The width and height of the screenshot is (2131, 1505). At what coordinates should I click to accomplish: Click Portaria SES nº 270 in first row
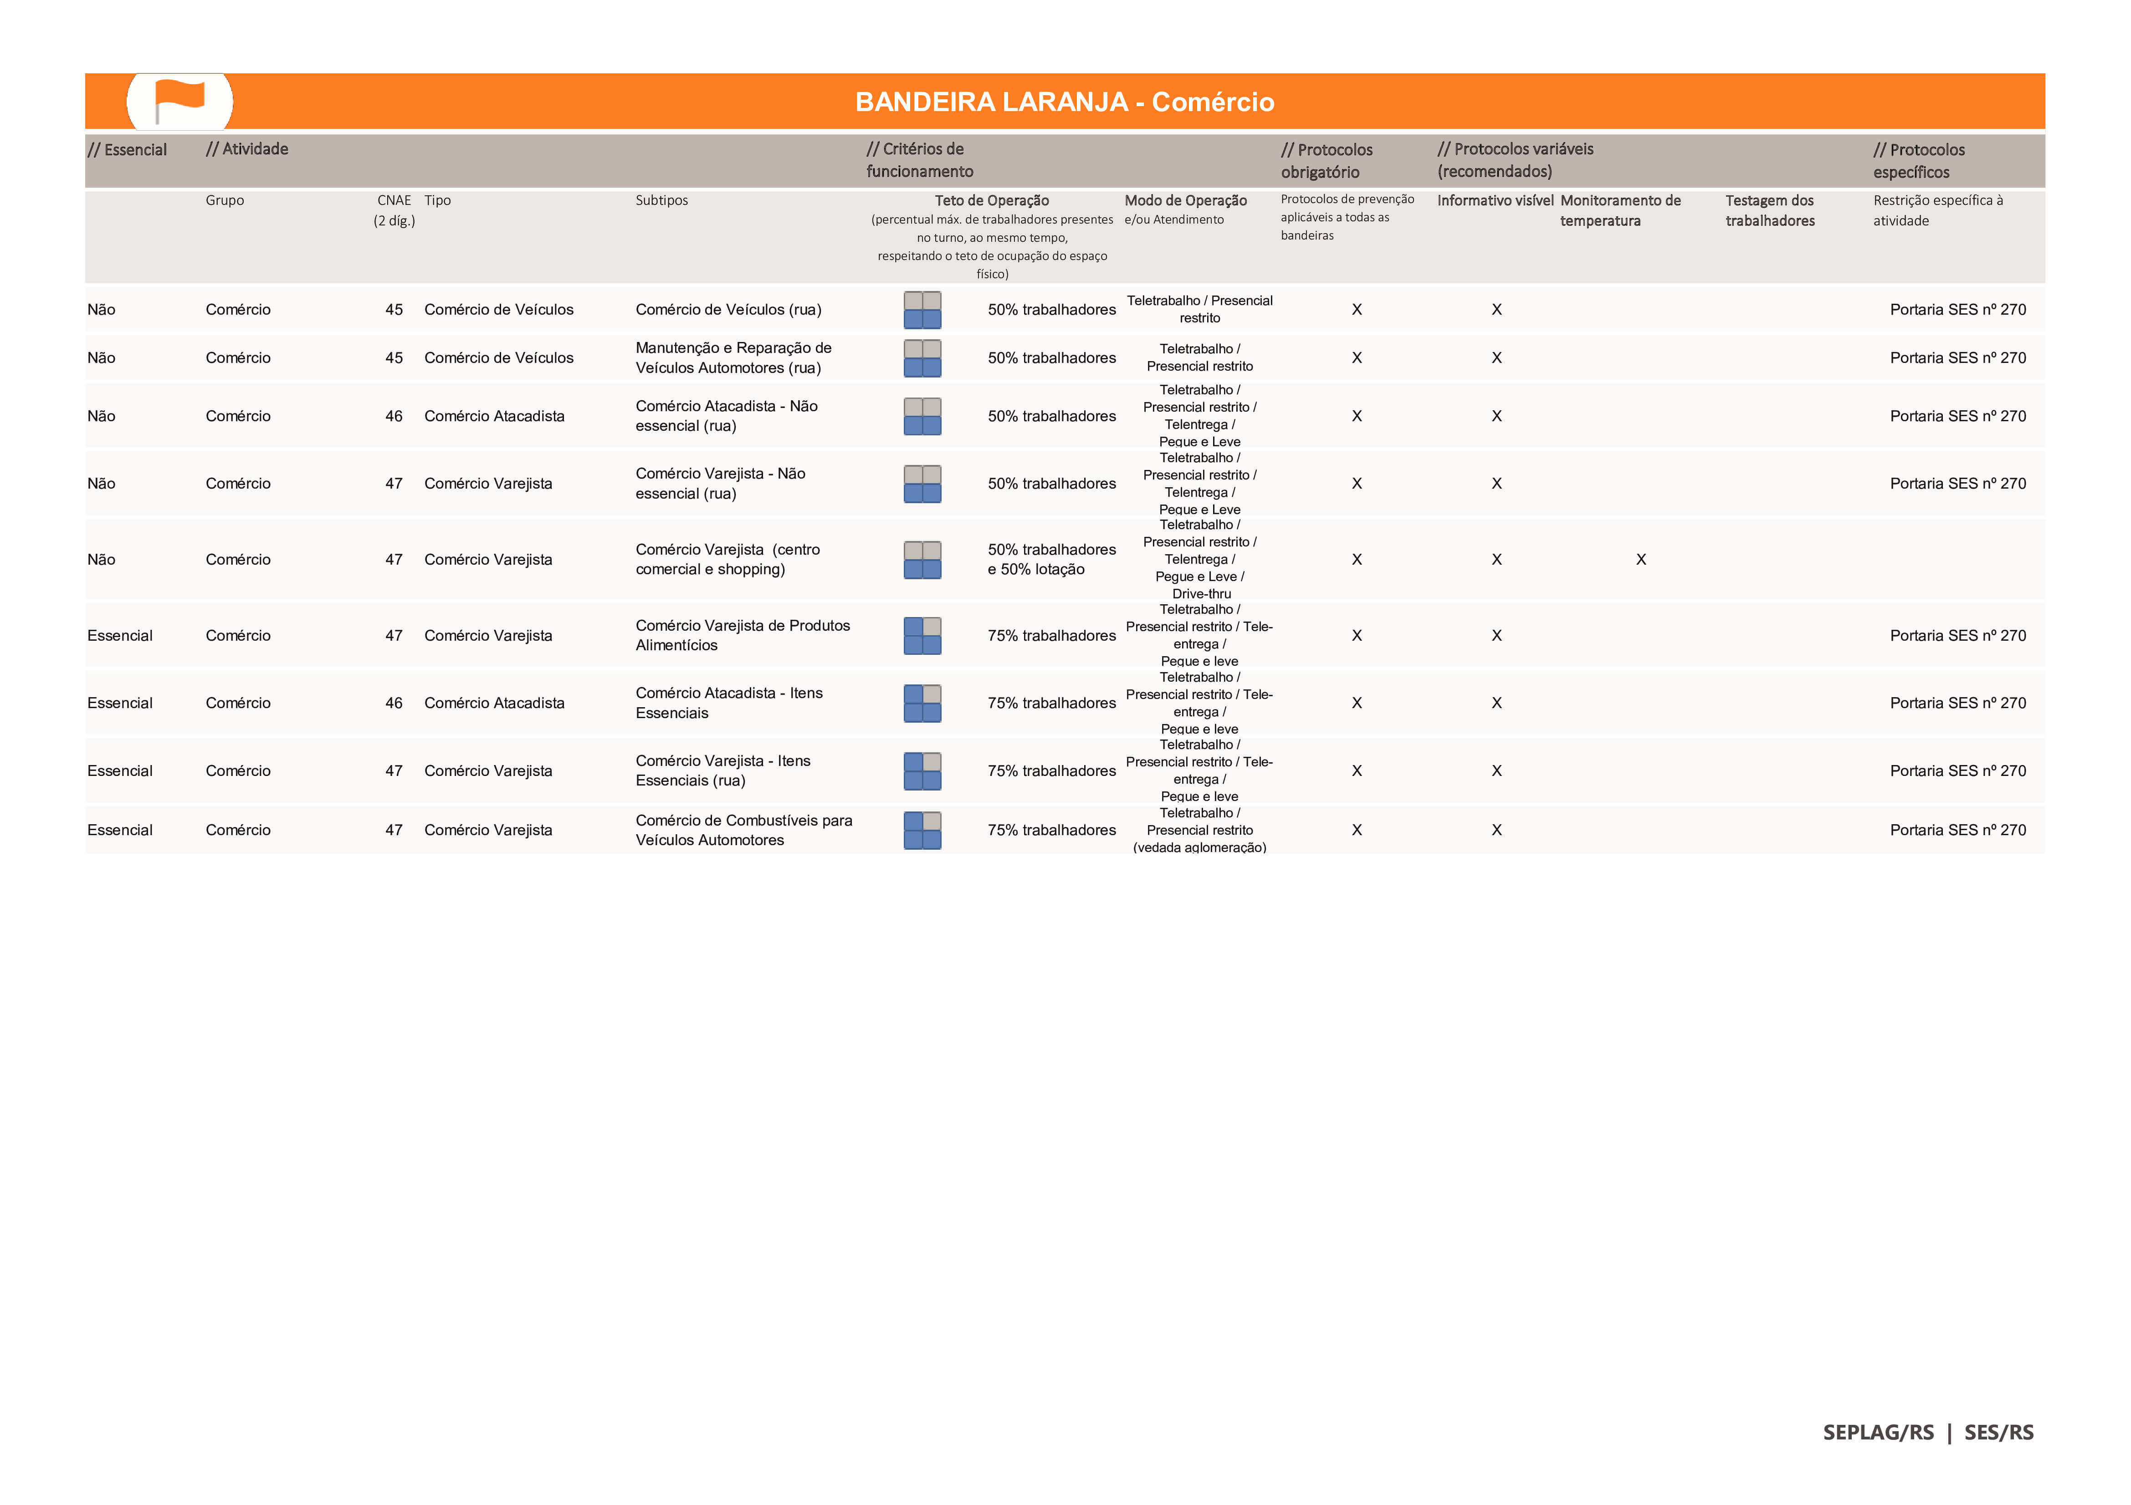[1957, 310]
